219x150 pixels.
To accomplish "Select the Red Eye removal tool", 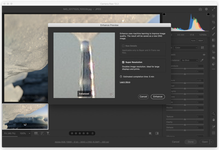I will tap(214, 52).
